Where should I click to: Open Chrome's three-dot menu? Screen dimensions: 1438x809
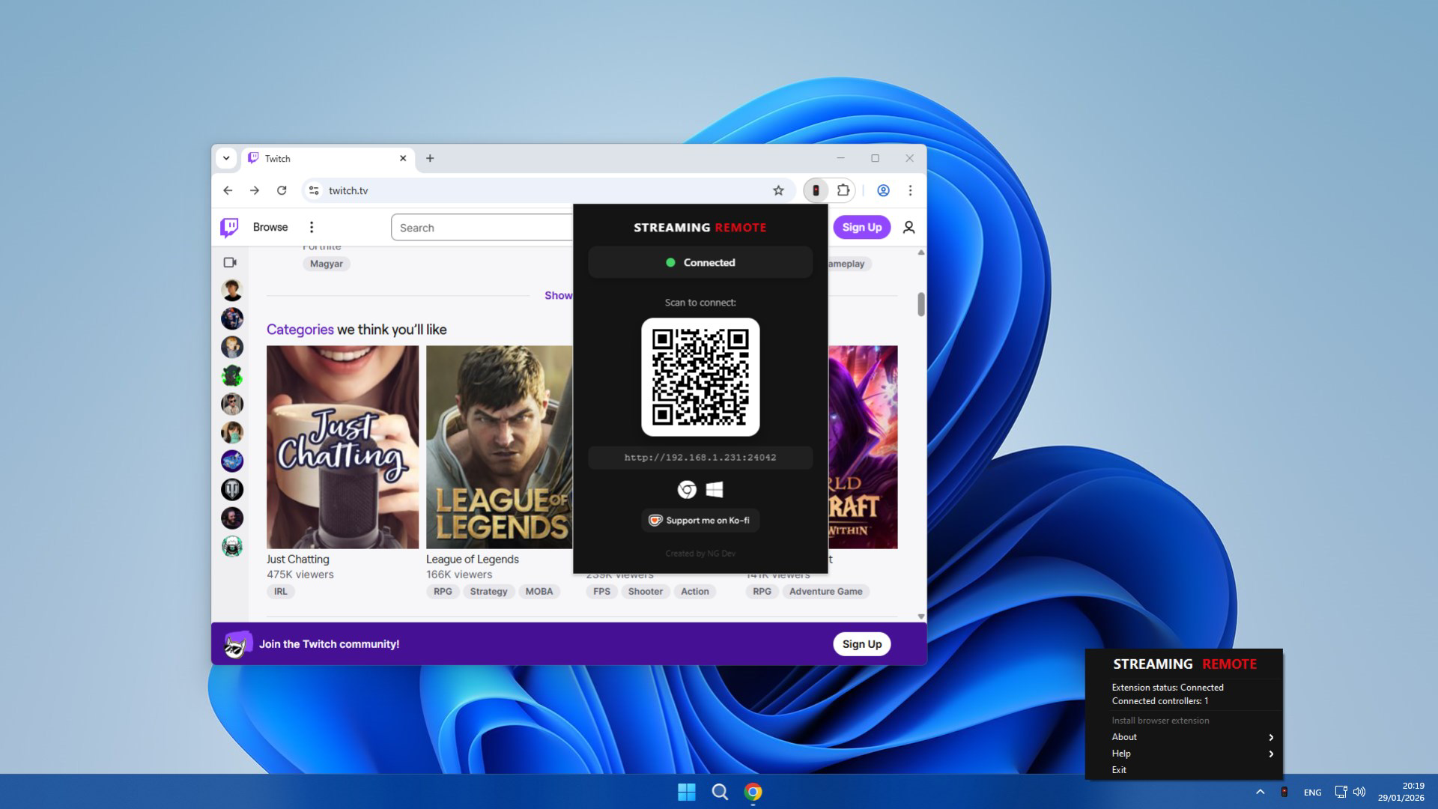pyautogui.click(x=910, y=190)
